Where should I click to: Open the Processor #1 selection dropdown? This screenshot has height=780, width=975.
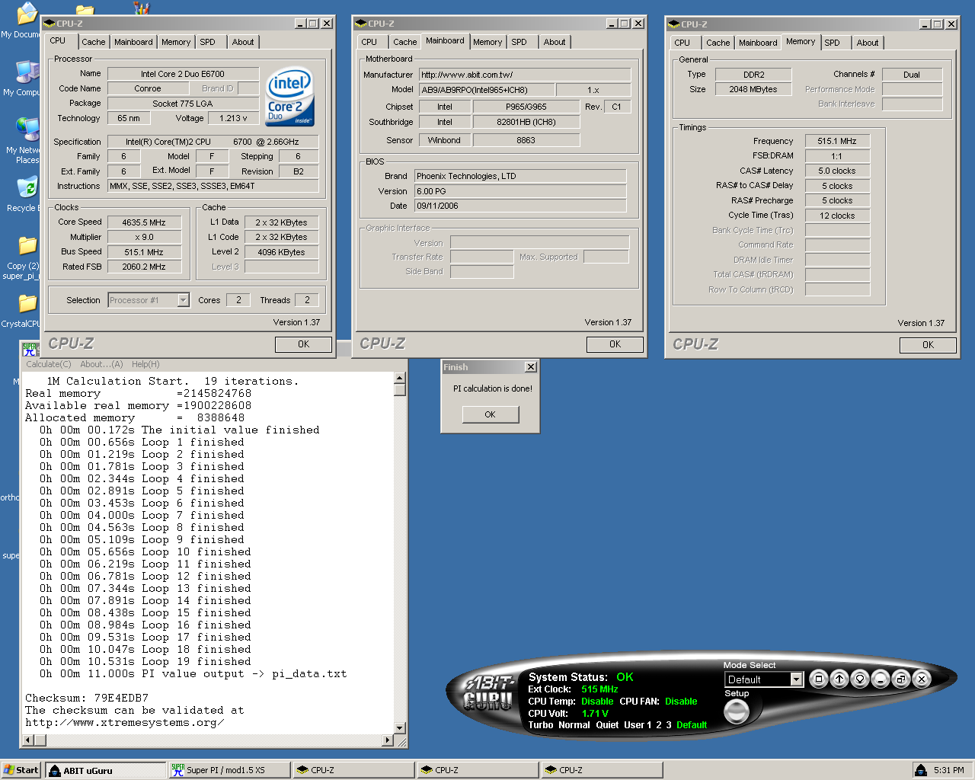(x=183, y=300)
